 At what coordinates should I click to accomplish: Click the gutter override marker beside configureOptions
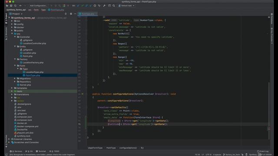click(x=82, y=94)
